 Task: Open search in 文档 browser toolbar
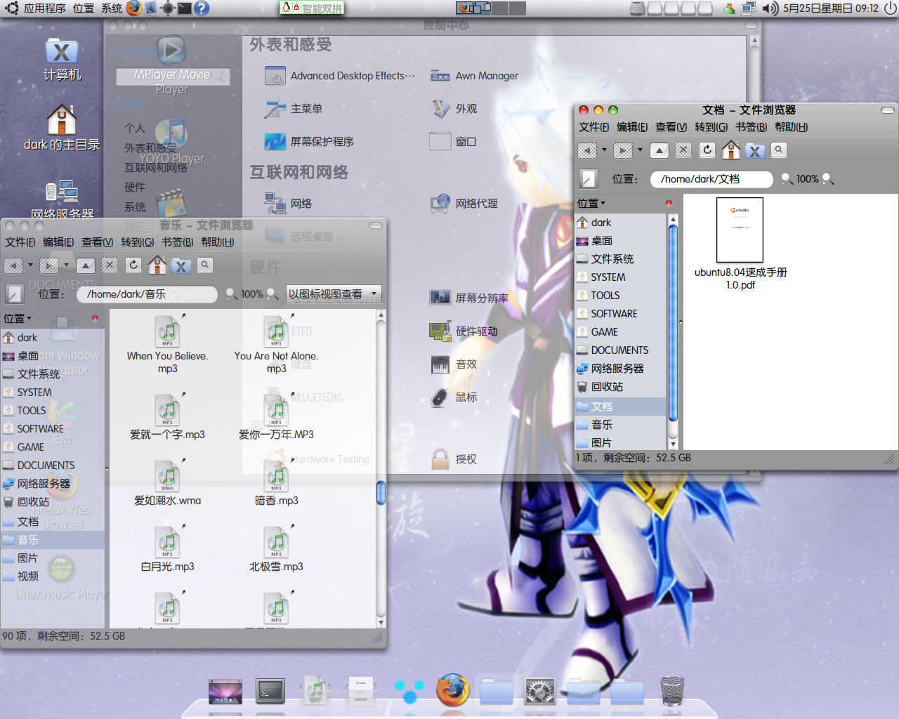pyautogui.click(x=779, y=150)
